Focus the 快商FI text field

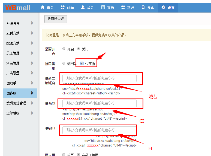coord(100,130)
